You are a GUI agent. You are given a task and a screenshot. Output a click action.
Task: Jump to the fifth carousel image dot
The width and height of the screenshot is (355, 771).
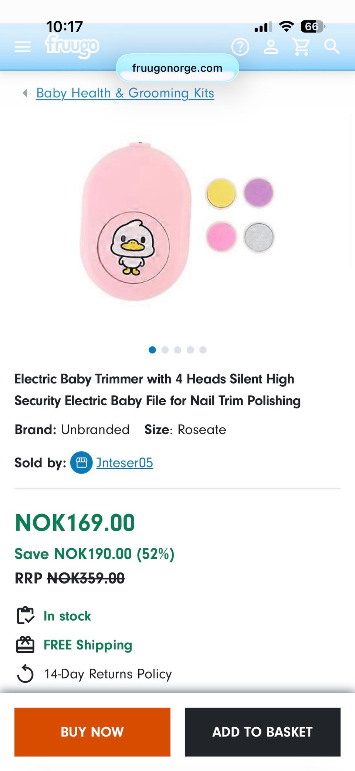pyautogui.click(x=203, y=350)
